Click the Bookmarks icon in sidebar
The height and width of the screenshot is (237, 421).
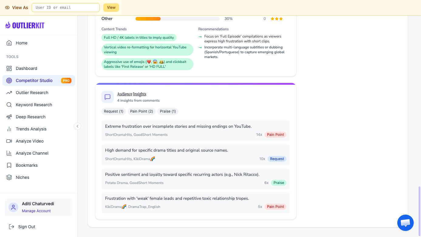coord(9,165)
